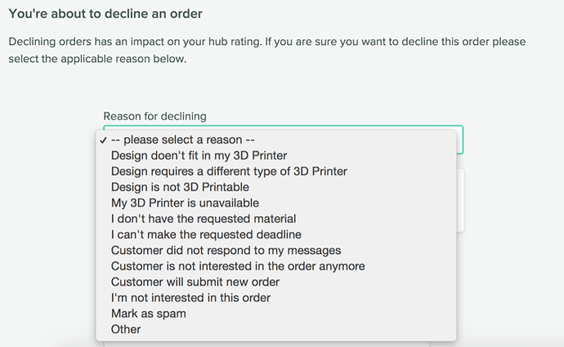Pick 'Design requires a different type of 3D Printer'
The image size is (564, 347).
pos(229,171)
